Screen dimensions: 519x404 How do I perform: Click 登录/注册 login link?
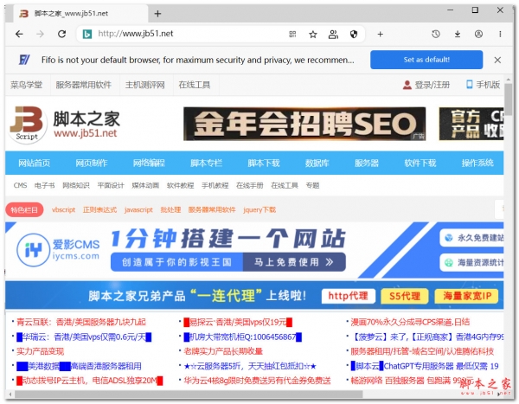click(426, 85)
